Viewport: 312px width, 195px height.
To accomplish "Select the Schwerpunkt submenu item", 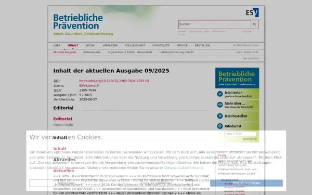I will tap(92, 52).
